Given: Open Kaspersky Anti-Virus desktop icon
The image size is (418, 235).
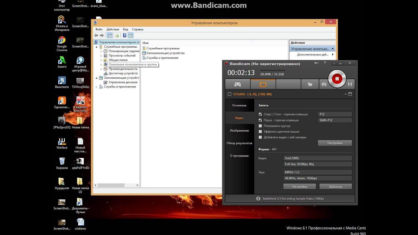Looking at the screenshot, I should (80, 104).
